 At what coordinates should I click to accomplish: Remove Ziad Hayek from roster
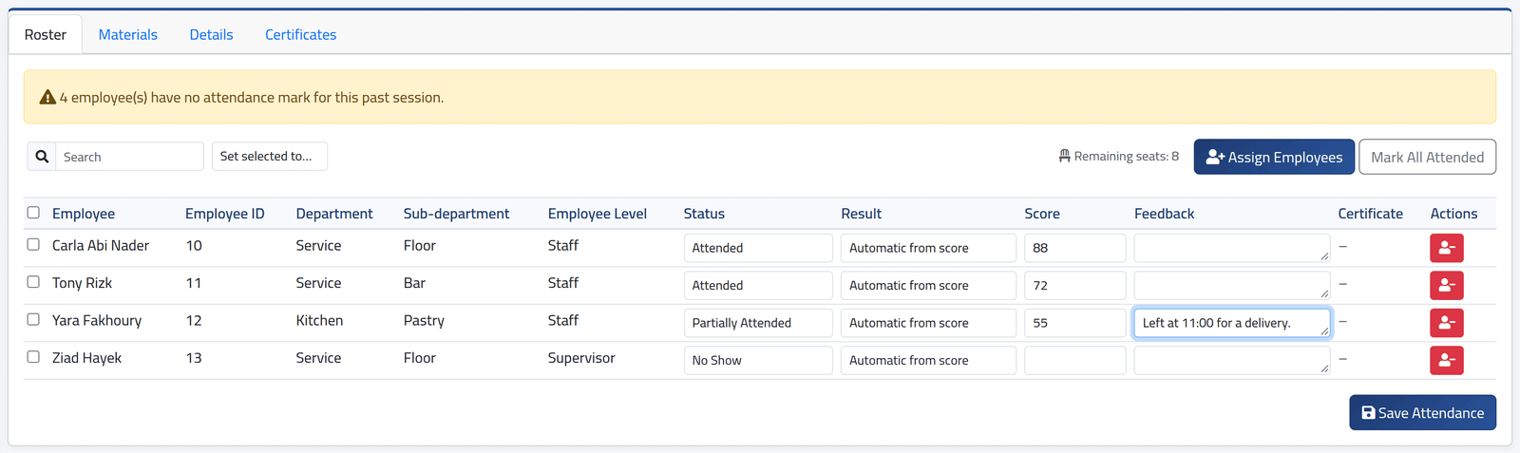pos(1446,360)
